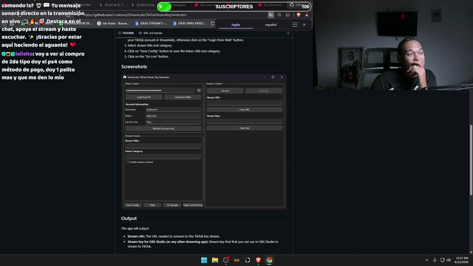This screenshot has height=266, width=473.
Task: Open the IDEAS PARA VIDEO bookmark
Action: (189, 23)
